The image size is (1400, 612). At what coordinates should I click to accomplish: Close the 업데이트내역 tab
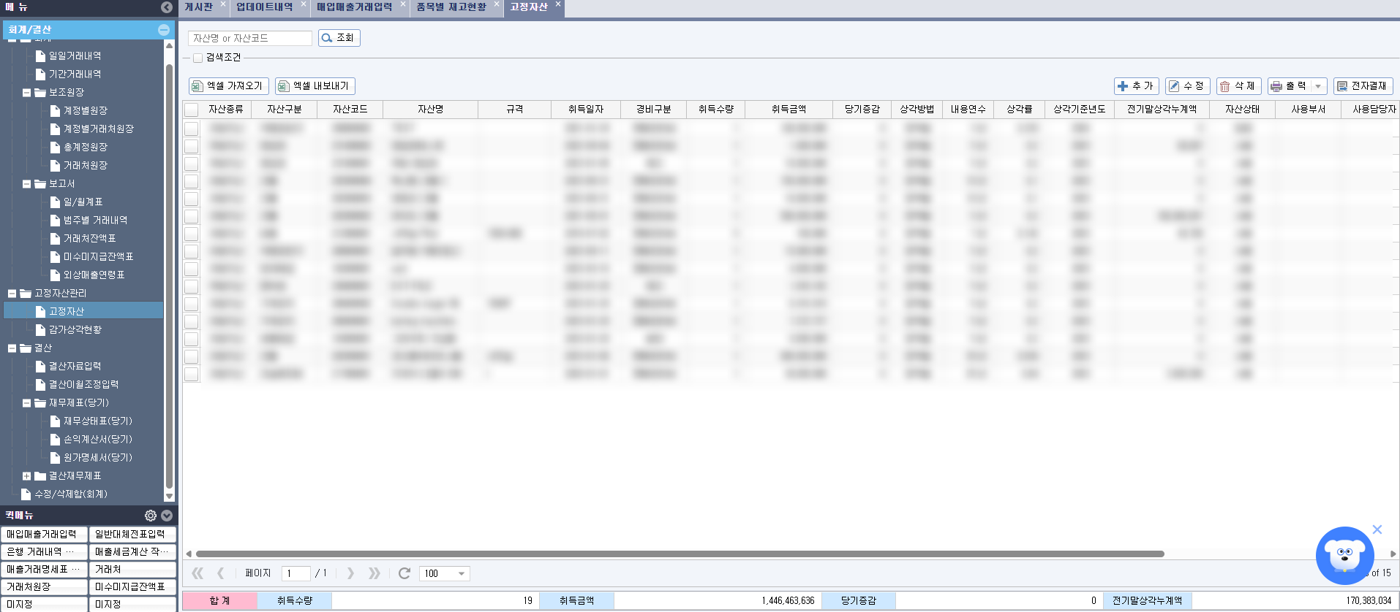tap(304, 4)
